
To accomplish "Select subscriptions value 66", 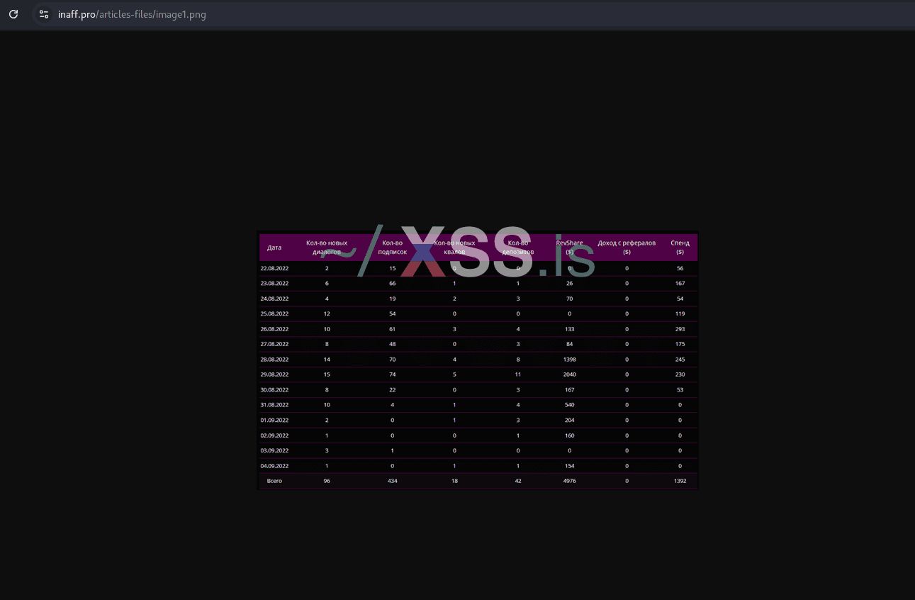I will pyautogui.click(x=392, y=284).
